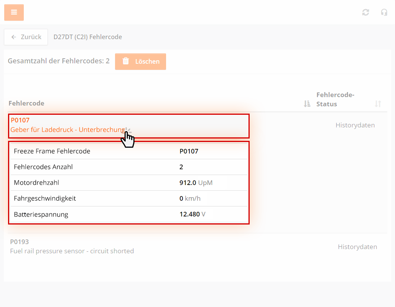Click the D27DT (C2I) Fehlercode title
The image size is (395, 307).
click(x=87, y=37)
